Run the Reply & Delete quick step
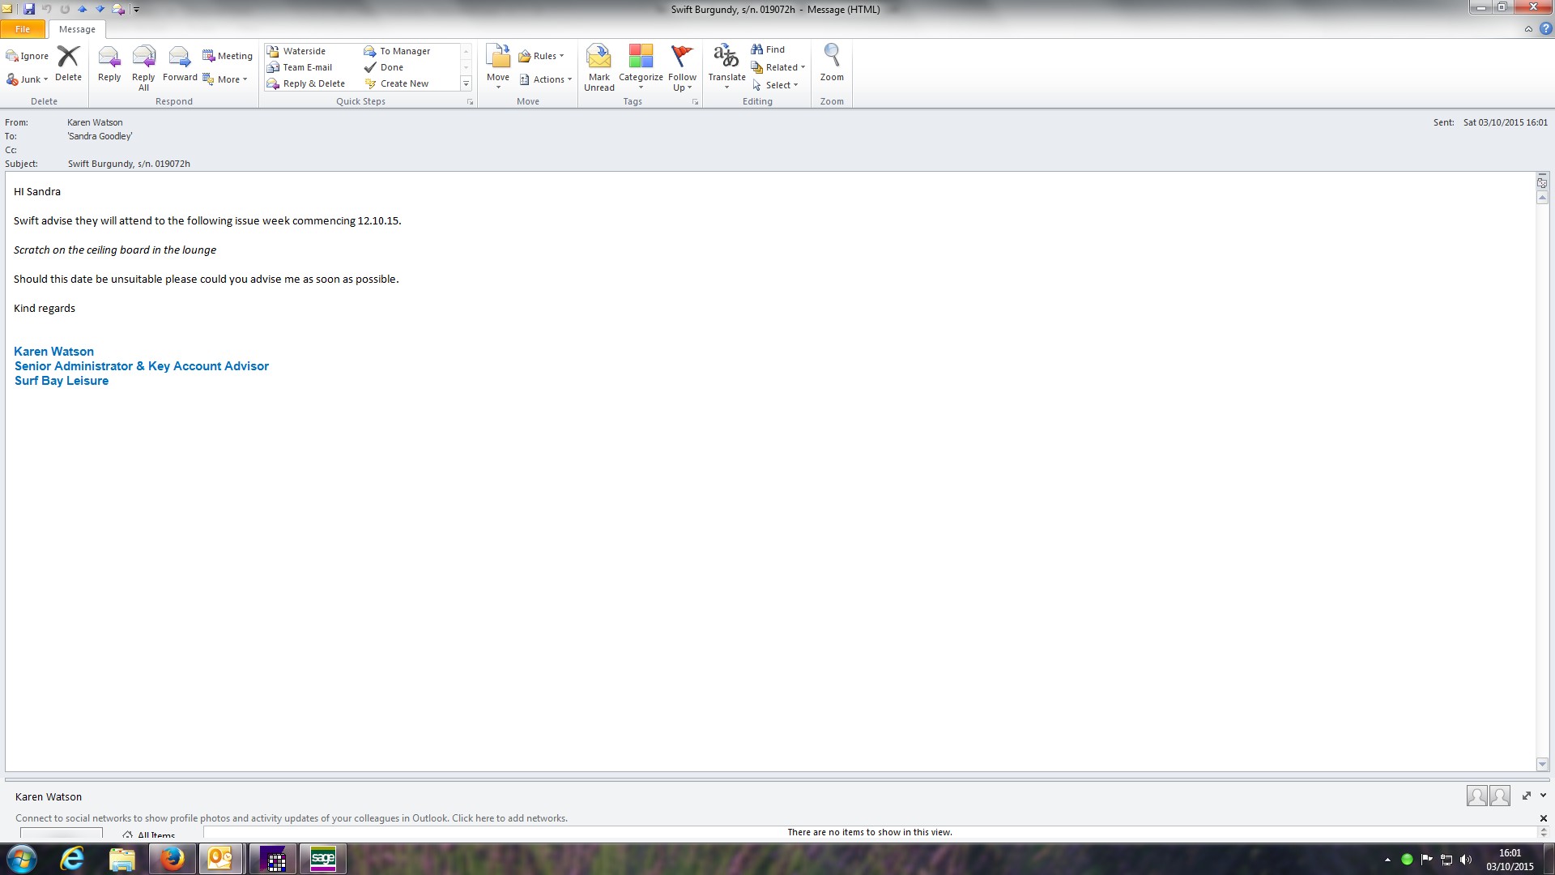 coord(313,83)
